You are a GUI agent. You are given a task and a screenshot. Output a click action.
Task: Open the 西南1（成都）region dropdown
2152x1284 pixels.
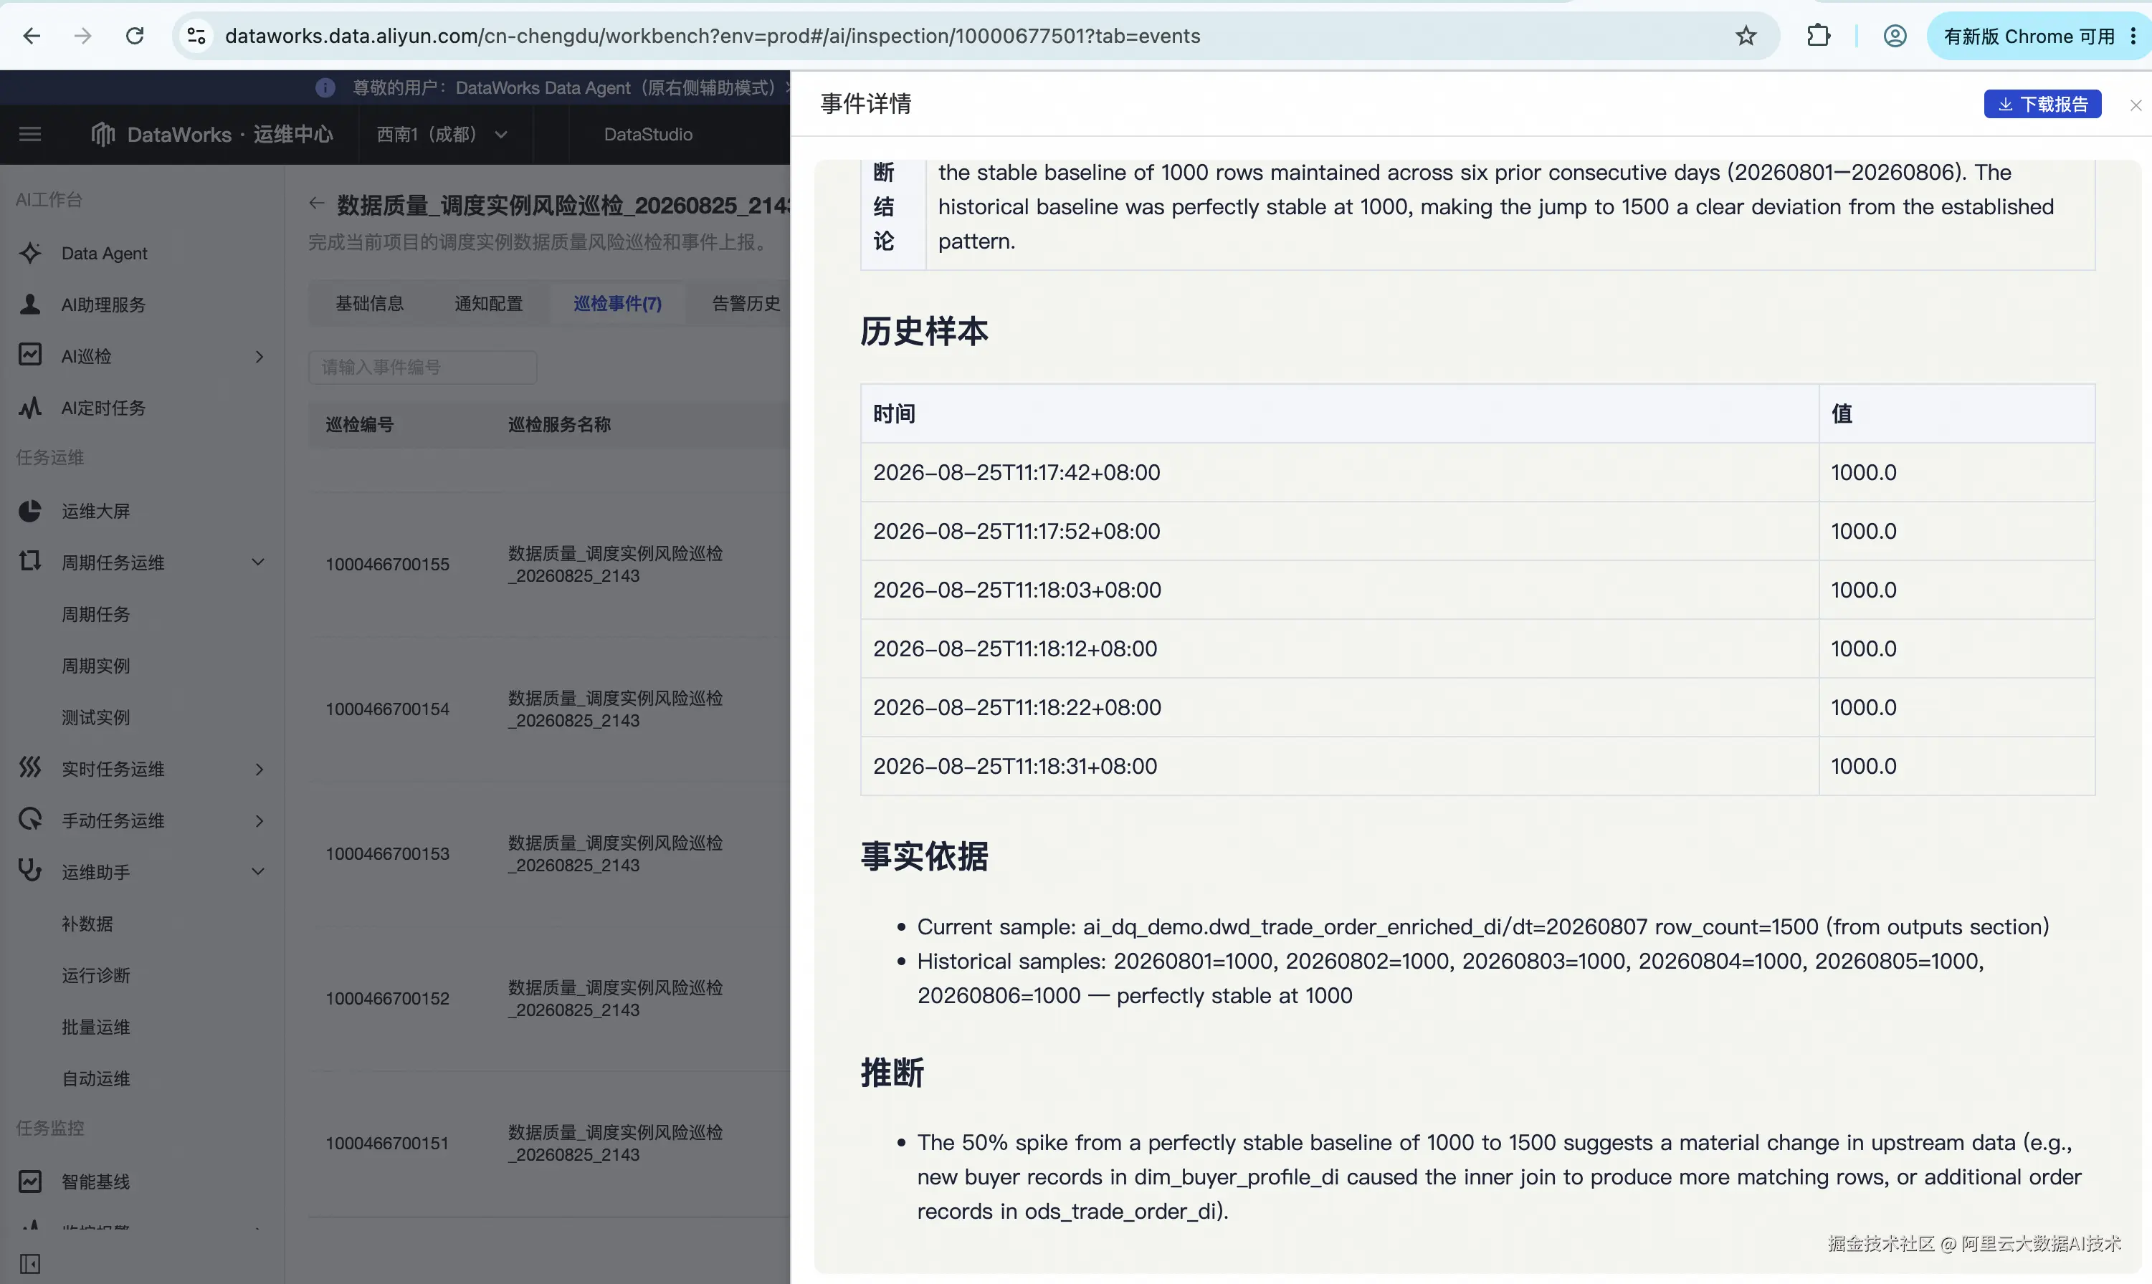coord(442,134)
